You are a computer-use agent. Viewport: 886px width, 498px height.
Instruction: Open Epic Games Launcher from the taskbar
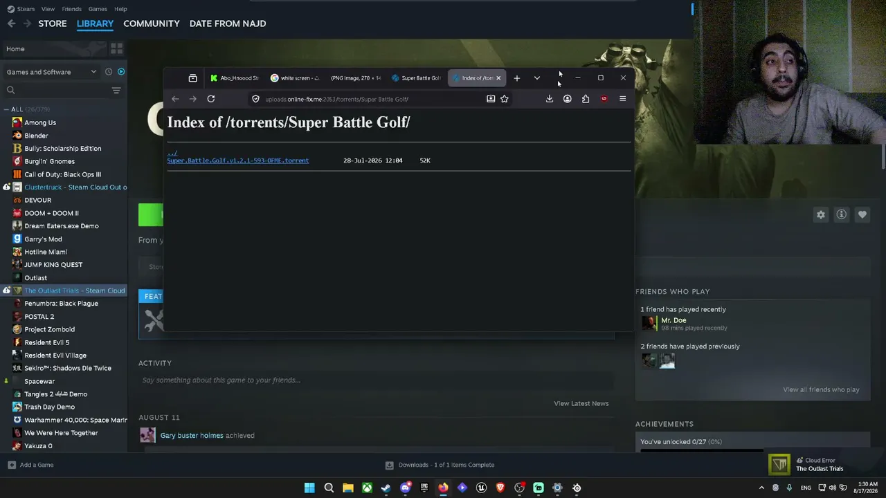(x=424, y=488)
